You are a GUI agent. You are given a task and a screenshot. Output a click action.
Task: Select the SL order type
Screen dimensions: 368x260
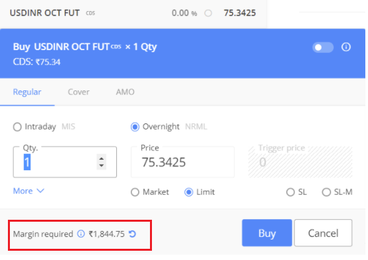click(x=290, y=192)
